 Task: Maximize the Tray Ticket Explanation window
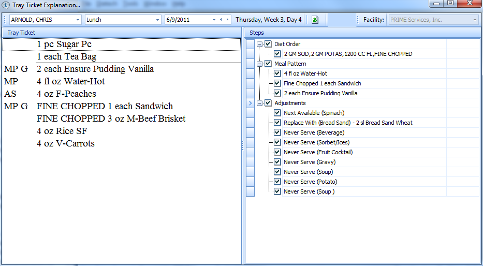pyautogui.click(x=450, y=4)
